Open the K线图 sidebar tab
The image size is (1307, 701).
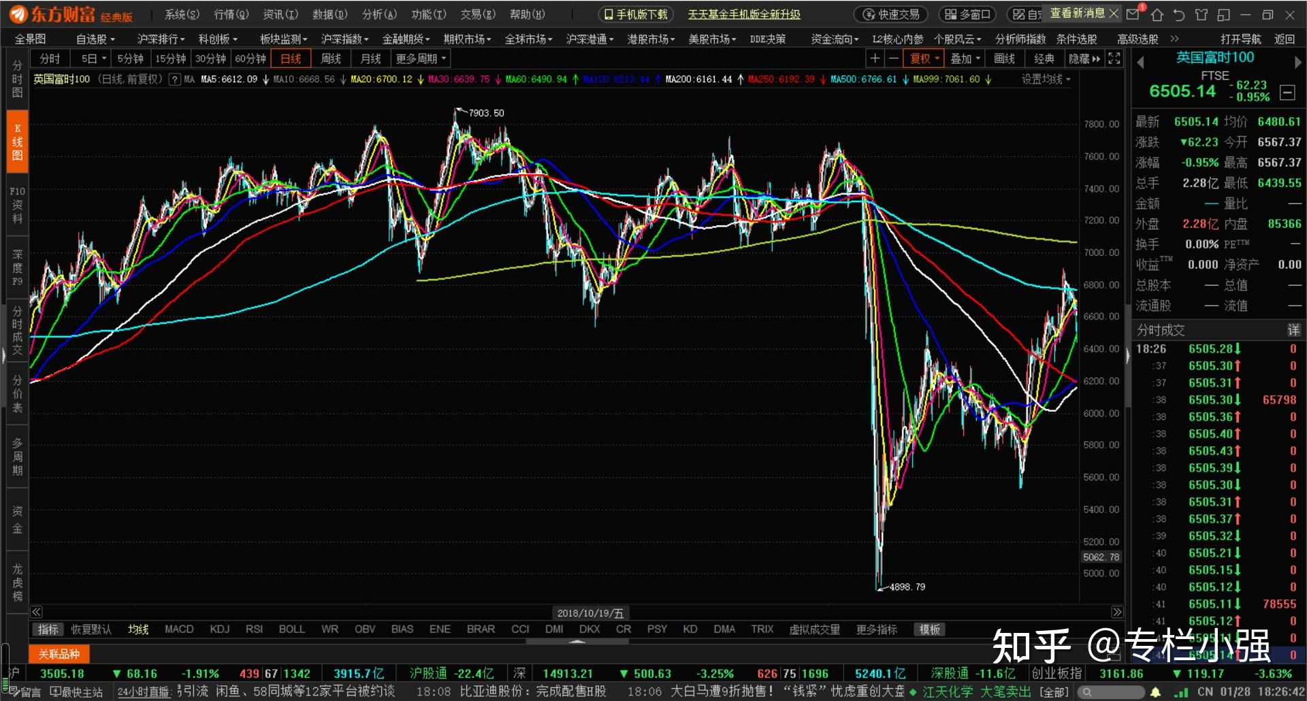pos(18,142)
